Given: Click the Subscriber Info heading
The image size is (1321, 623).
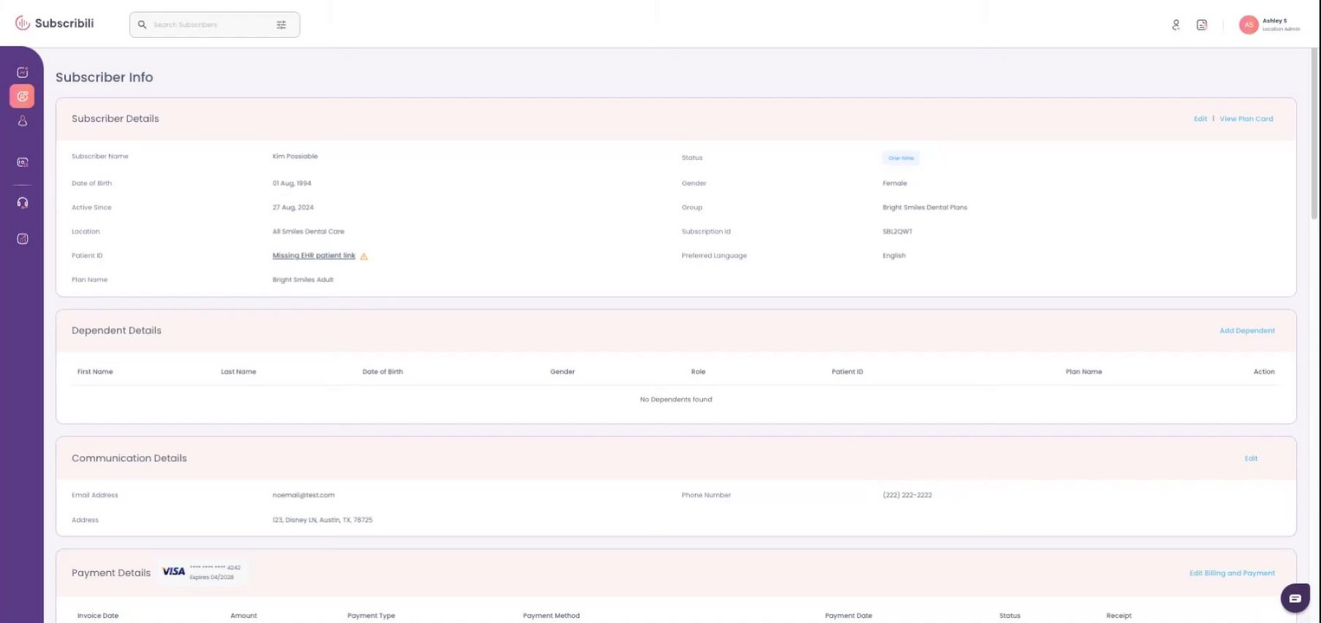Looking at the screenshot, I should (x=104, y=77).
